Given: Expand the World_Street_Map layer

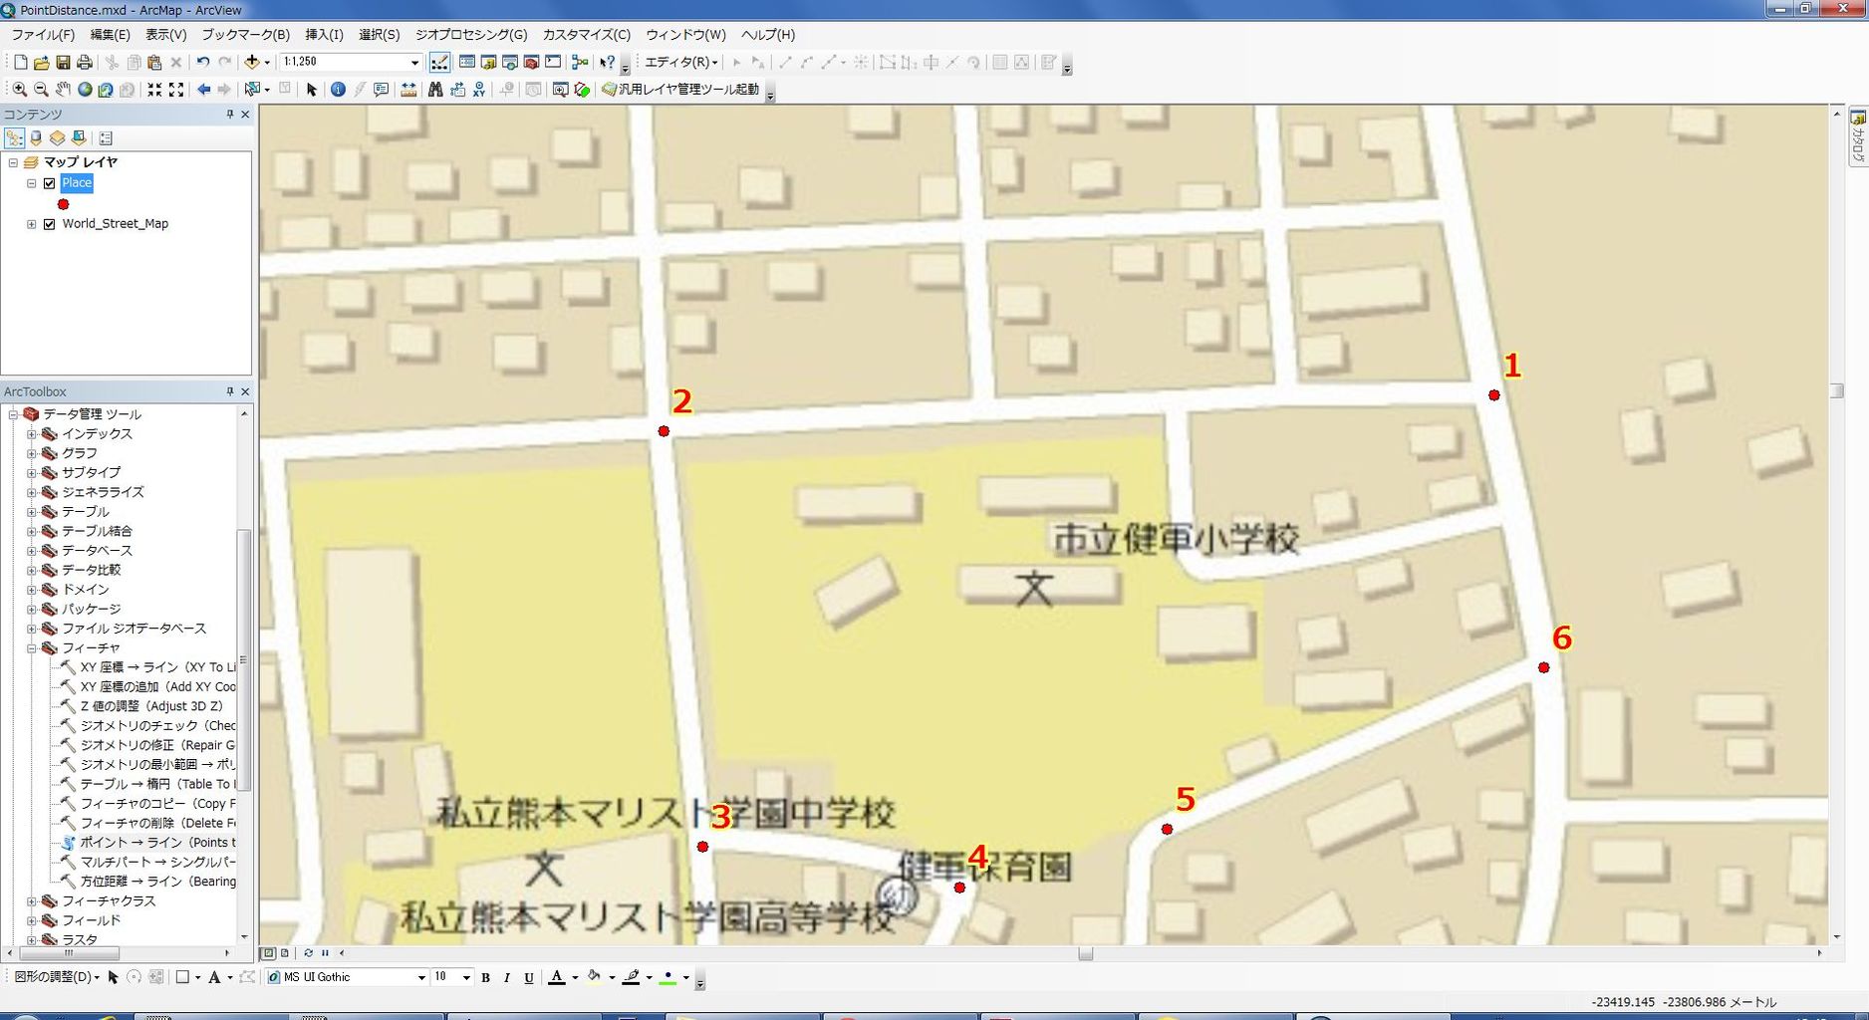Looking at the screenshot, I should 32,224.
